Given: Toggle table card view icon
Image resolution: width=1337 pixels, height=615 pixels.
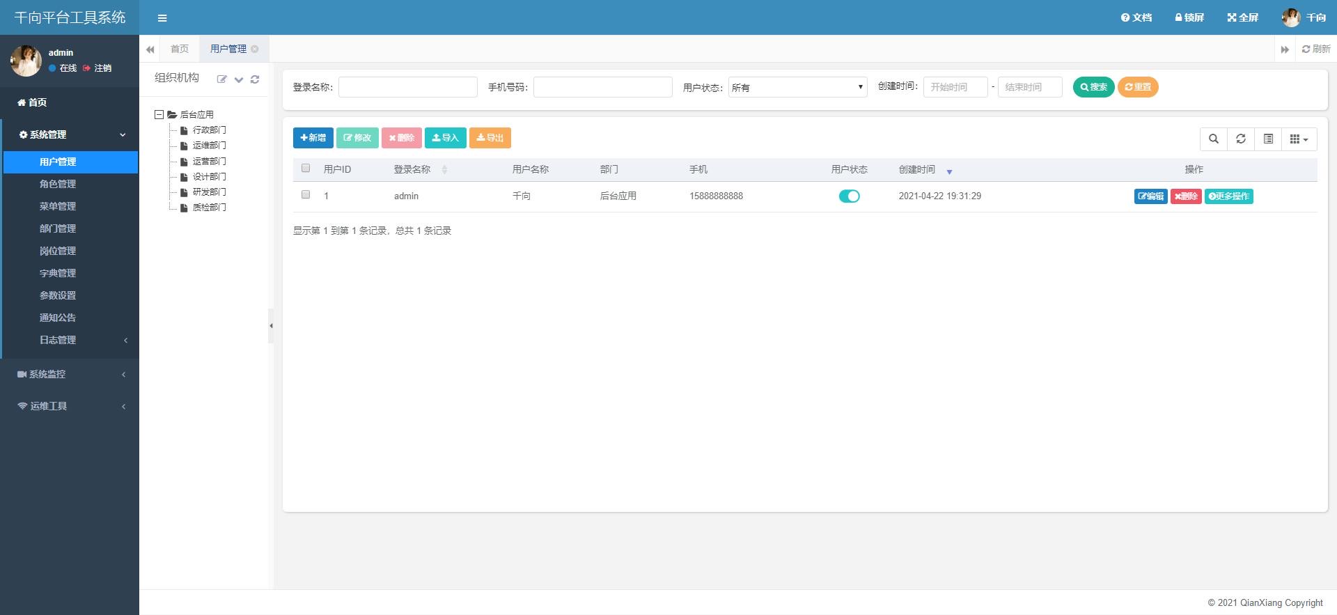Looking at the screenshot, I should [1268, 139].
